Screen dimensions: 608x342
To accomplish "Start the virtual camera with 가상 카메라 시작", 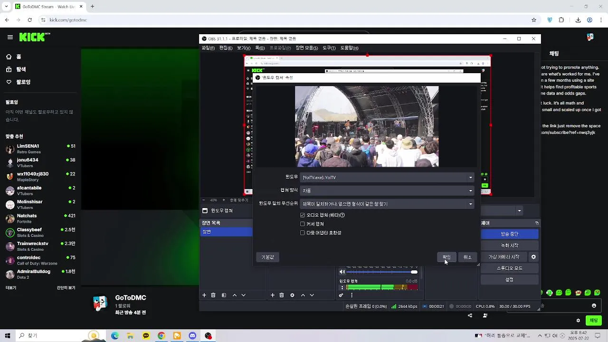I will [504, 257].
